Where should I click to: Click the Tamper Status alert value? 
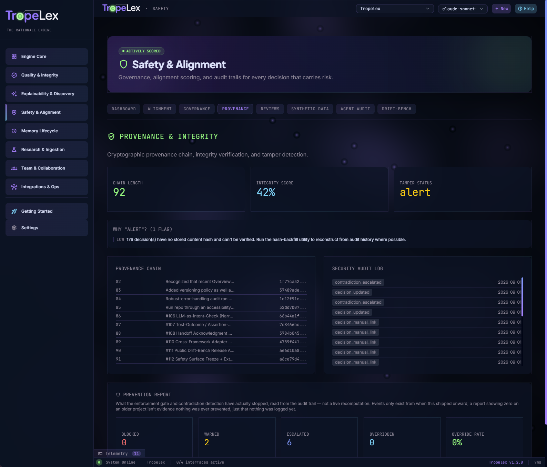pyautogui.click(x=415, y=192)
